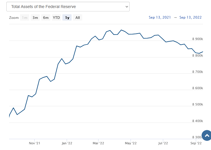Click the Jan '22 x-axis label

coord(67,143)
